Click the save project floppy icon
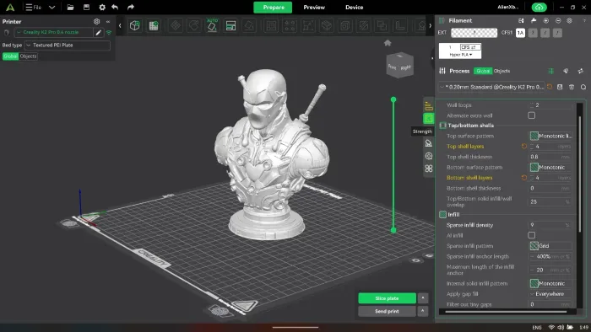591x332 pixels. point(86,7)
